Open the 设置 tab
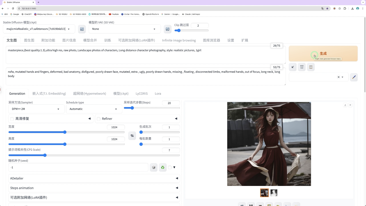The width and height of the screenshot is (366, 206). tap(231, 40)
